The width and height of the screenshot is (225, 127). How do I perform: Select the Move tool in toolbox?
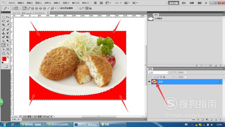8,17
